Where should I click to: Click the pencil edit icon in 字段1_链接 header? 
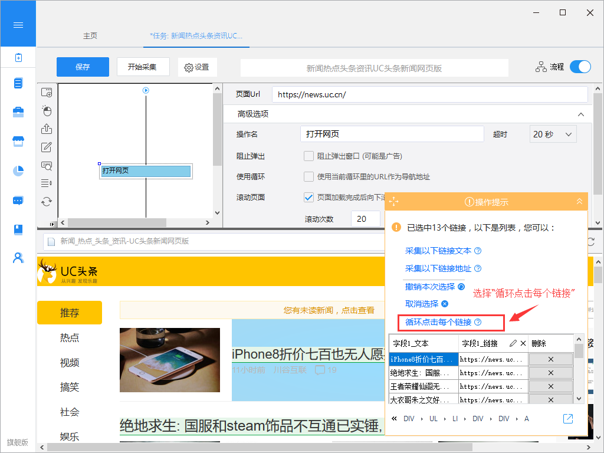(513, 343)
